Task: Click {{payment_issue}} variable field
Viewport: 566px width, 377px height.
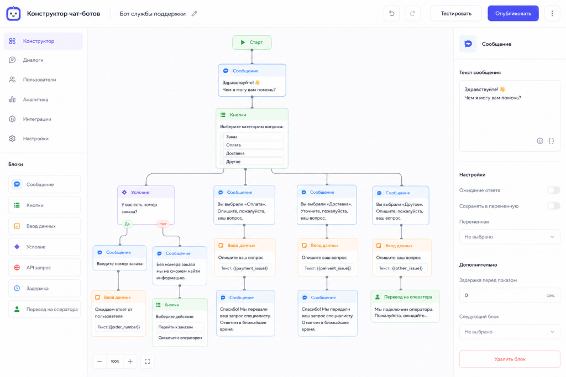Action: [x=244, y=268]
